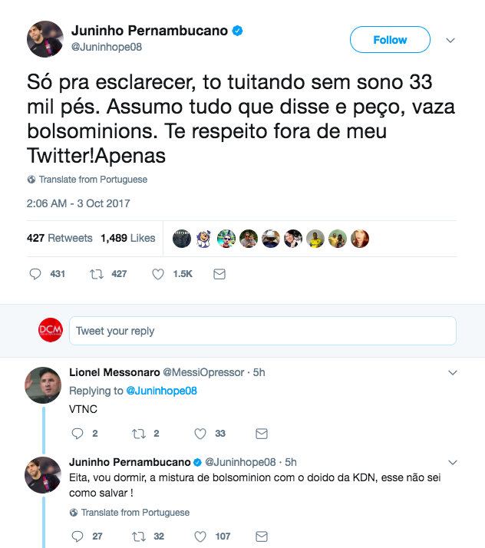This screenshot has height=548, width=485.
Task: Send main tweet via direct message envelope
Action: tap(219, 273)
